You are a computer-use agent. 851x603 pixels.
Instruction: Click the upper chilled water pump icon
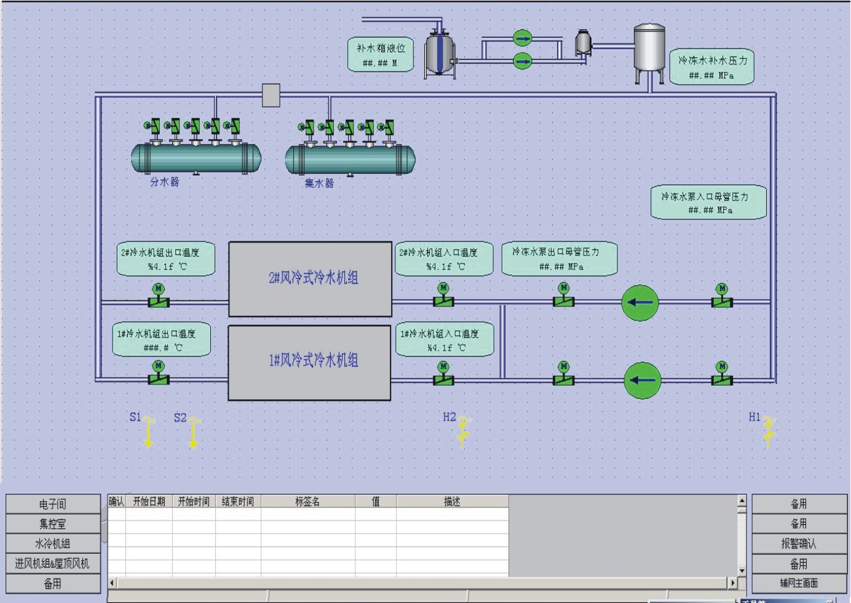click(640, 303)
